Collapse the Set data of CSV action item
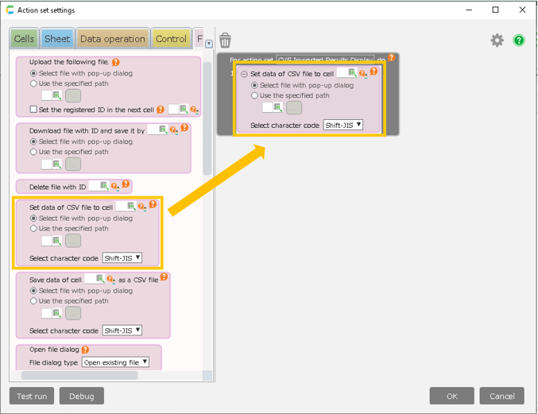 click(244, 74)
